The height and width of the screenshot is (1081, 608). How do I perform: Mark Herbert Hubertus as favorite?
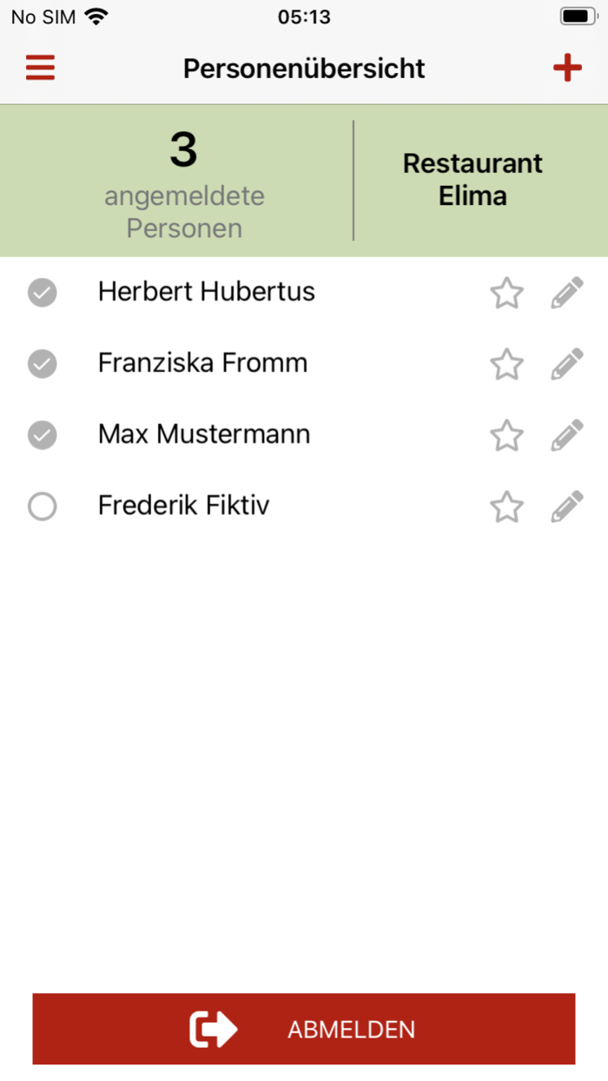(x=506, y=293)
